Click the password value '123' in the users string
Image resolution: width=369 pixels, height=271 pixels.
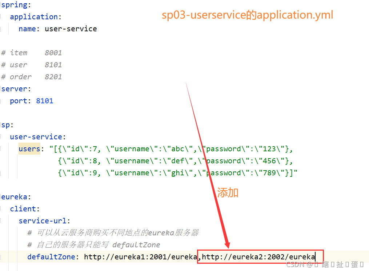click(269, 149)
